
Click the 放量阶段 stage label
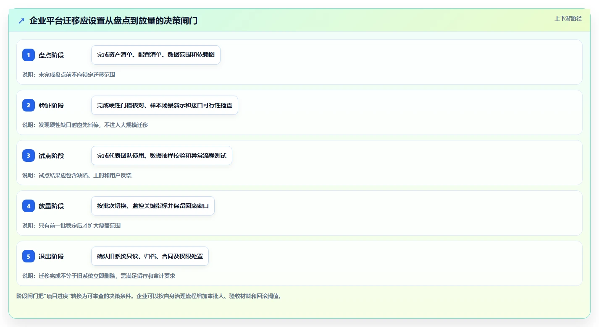[51, 206]
